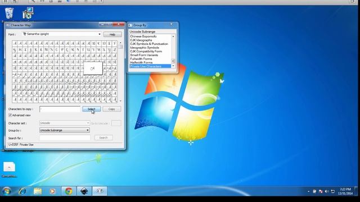
Task: Switch to Google Chrome on the taskbar
Action: tap(69, 191)
